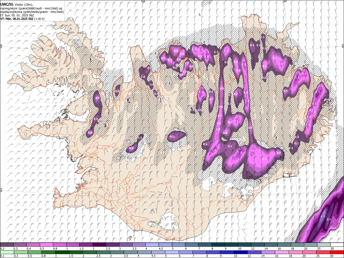This screenshot has width=344, height=258.
Task: Click the '(+18 h)' forecast offset text
Action: coord(39,19)
